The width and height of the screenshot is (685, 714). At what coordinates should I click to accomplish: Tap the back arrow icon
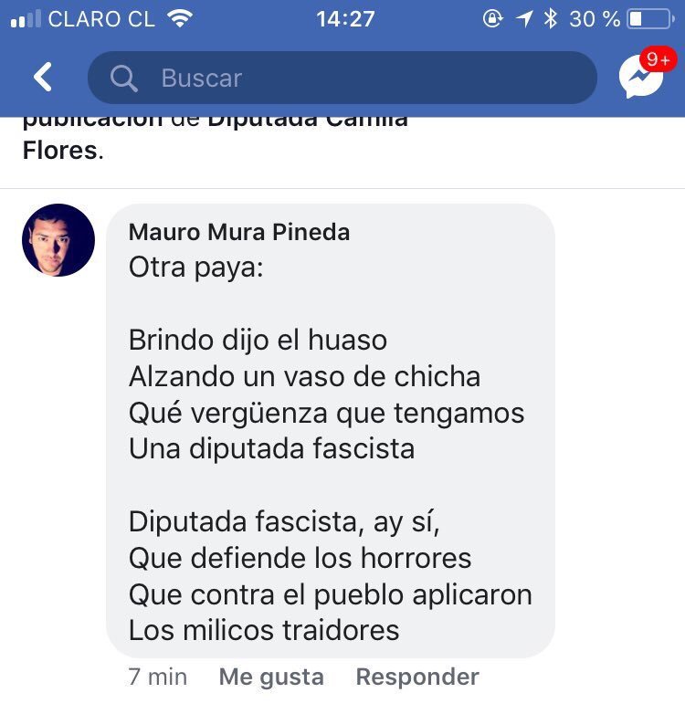pos(43,77)
